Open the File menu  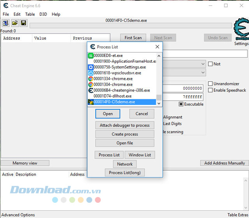tap(6, 14)
